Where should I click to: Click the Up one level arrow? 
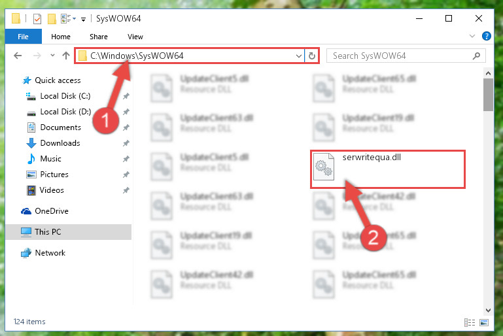66,56
